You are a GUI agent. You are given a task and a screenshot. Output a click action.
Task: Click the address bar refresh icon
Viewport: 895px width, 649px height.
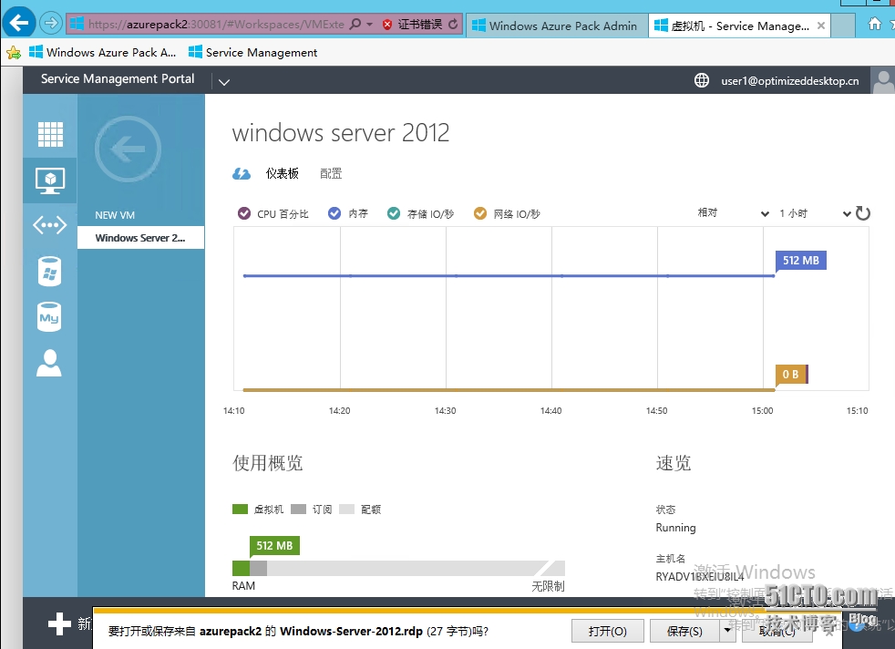click(x=453, y=24)
